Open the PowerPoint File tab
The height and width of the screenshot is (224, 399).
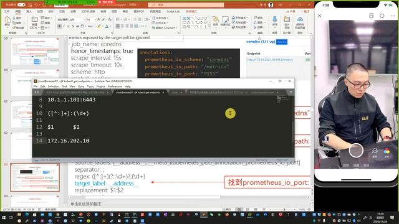point(7,11)
